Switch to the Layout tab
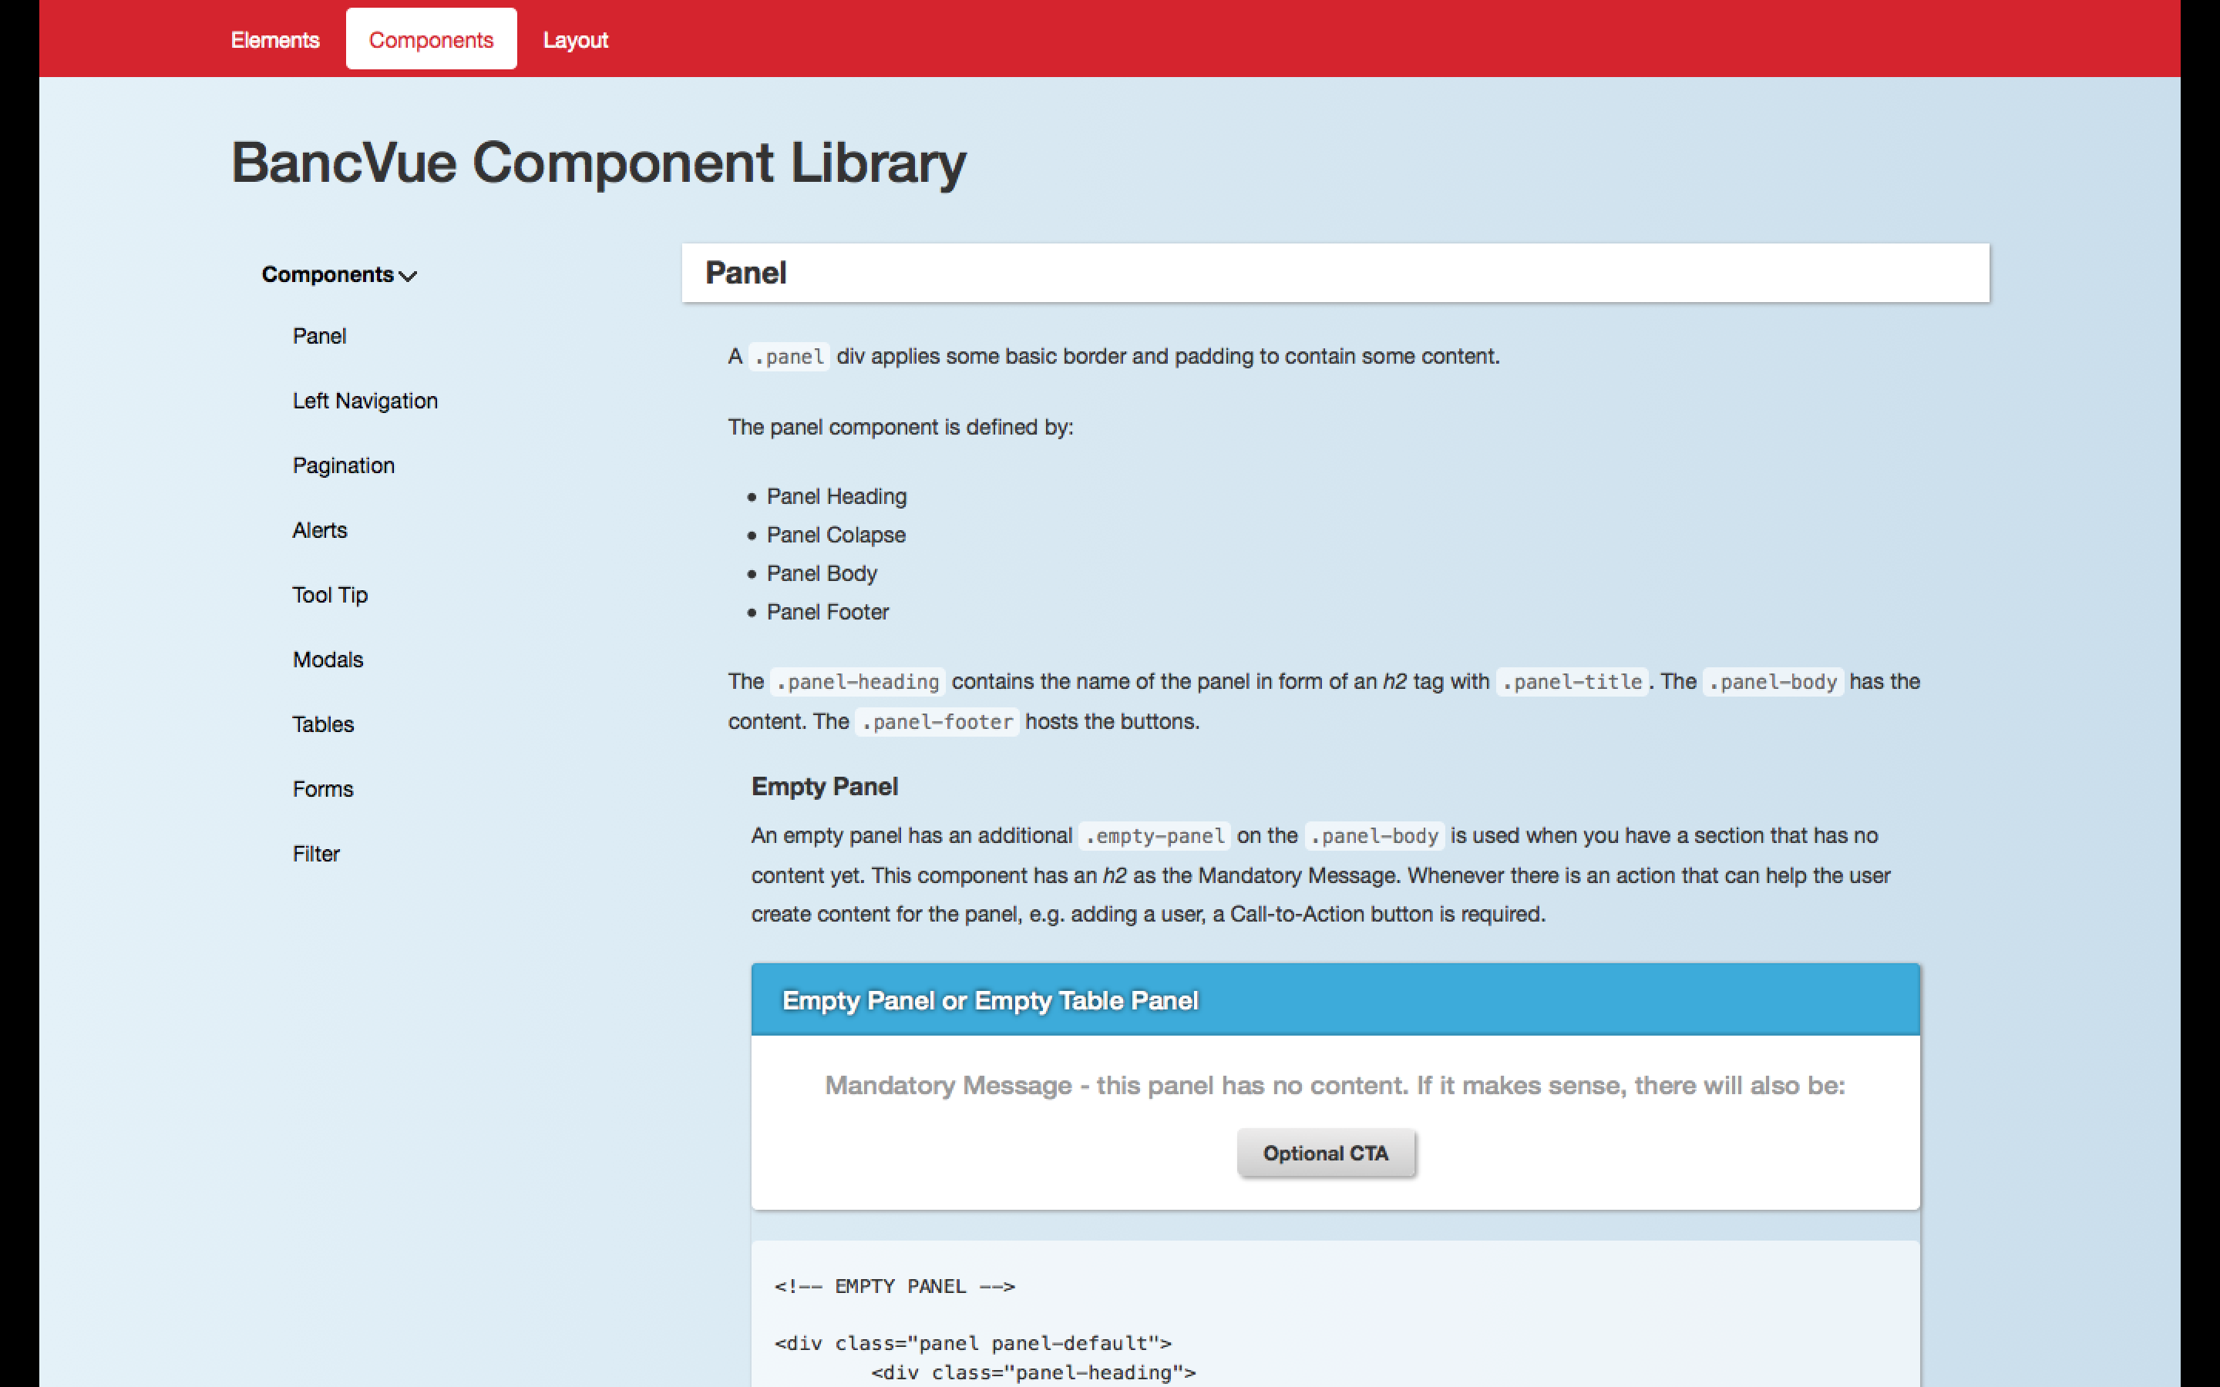This screenshot has height=1387, width=2220. coord(575,39)
